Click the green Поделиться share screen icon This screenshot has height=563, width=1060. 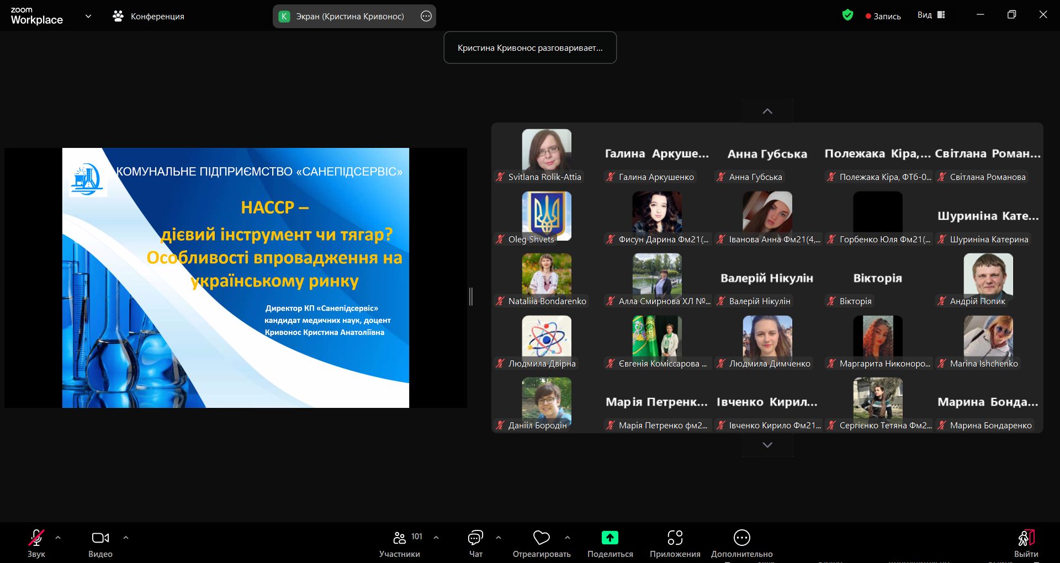(x=610, y=537)
